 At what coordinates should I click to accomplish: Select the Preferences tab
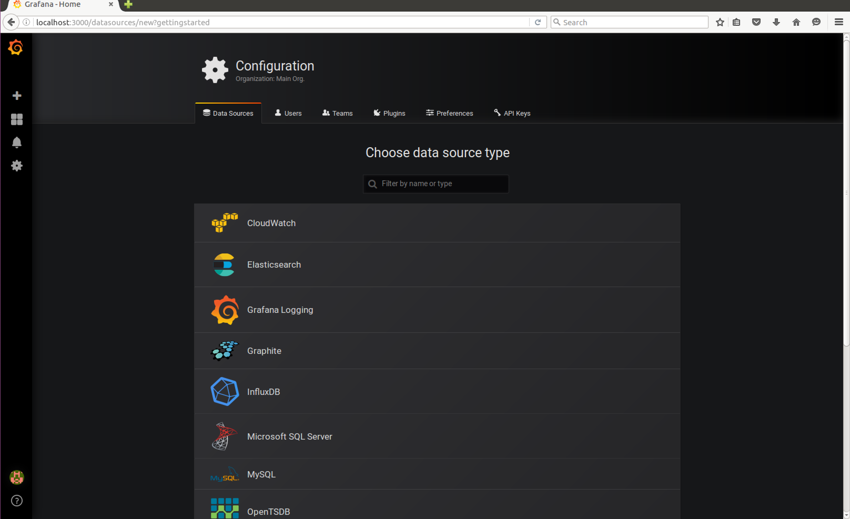pos(449,113)
